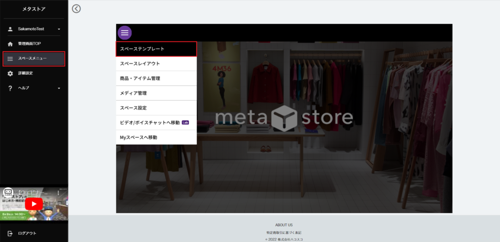Viewport: 500px width, 242px height.
Task: Open the ヘルプ sidebar section
Action: click(x=34, y=88)
